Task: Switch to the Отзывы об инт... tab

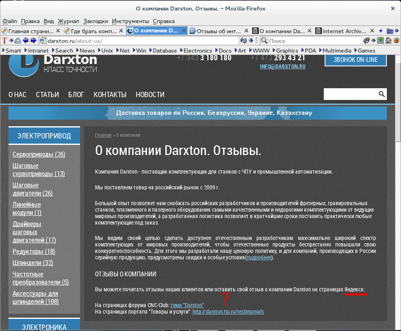Action: (x=219, y=31)
